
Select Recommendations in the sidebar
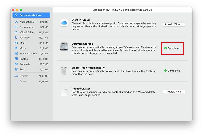tap(31, 15)
